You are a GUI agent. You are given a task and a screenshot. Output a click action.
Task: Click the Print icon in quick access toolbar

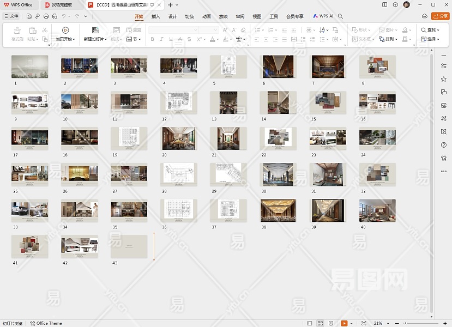click(x=46, y=16)
